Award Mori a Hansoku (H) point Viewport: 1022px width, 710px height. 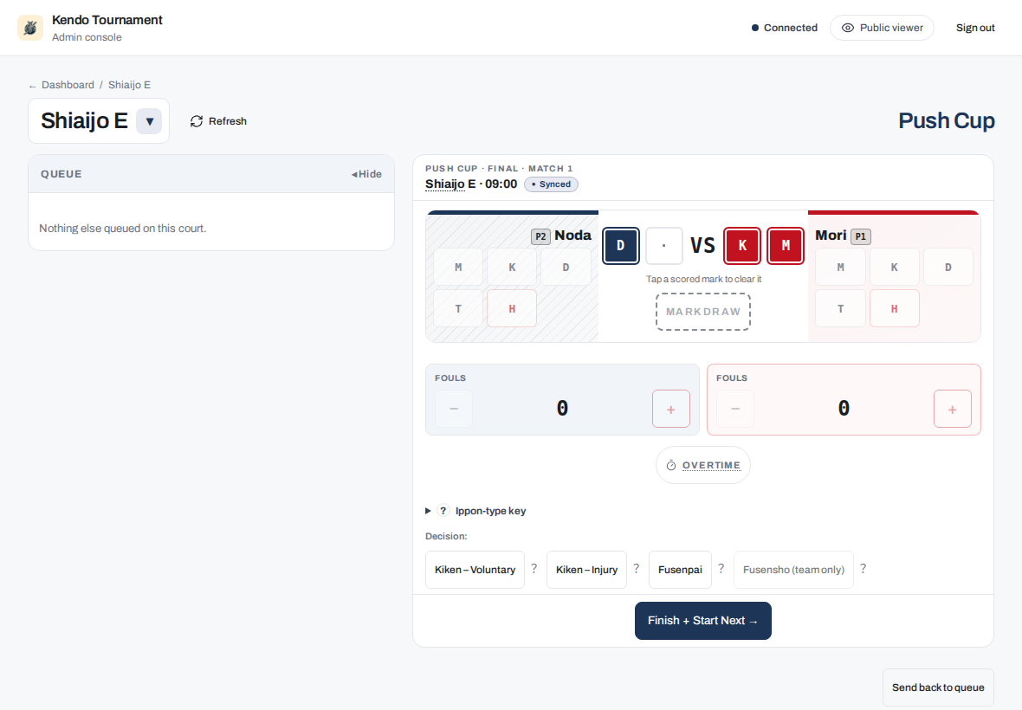pyautogui.click(x=894, y=308)
